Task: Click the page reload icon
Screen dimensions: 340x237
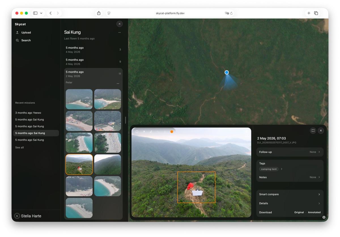Action: (x=231, y=13)
